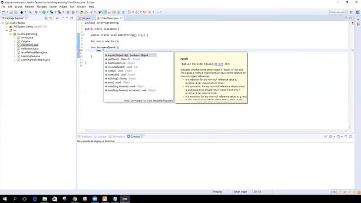The width and height of the screenshot is (361, 203).
Task: Click the Writable status bar entry
Action: [217, 192]
